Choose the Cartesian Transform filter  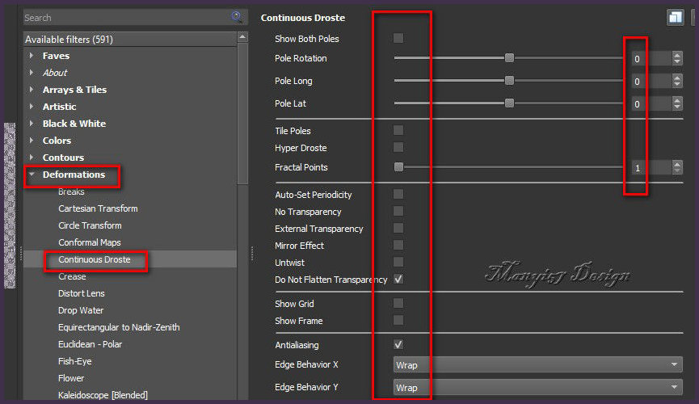pyautogui.click(x=98, y=208)
